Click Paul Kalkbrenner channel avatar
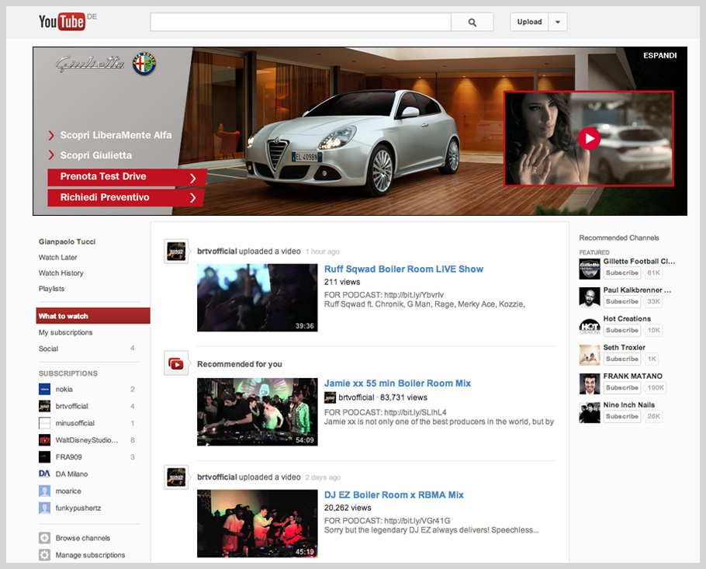 point(590,298)
